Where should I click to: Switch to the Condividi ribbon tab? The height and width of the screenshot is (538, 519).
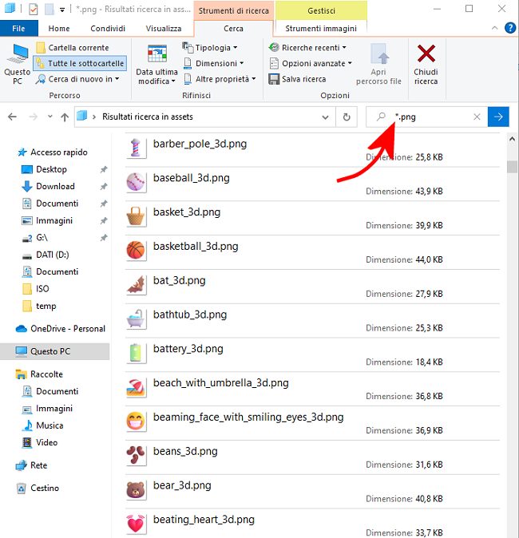pos(108,29)
